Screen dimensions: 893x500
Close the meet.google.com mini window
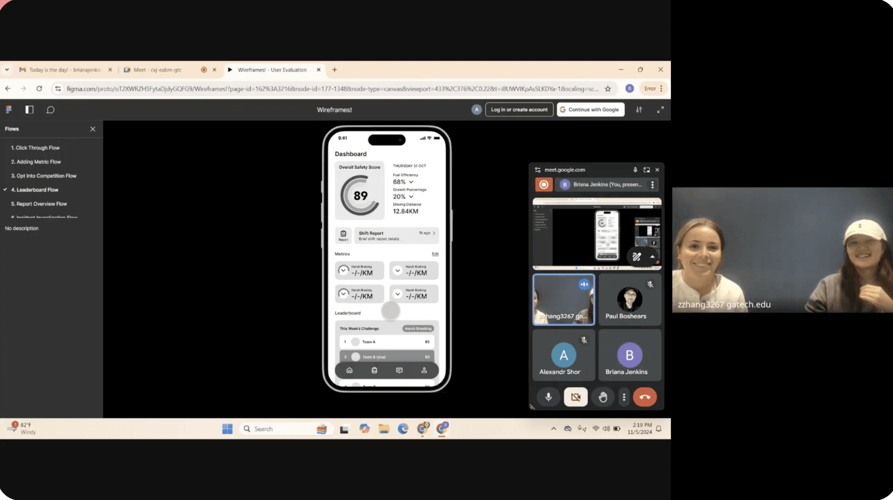[x=657, y=169]
